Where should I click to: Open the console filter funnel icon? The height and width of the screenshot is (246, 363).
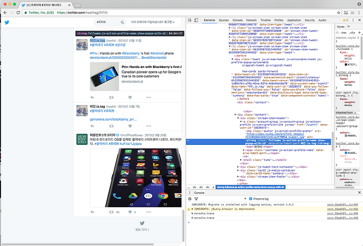click(x=196, y=199)
